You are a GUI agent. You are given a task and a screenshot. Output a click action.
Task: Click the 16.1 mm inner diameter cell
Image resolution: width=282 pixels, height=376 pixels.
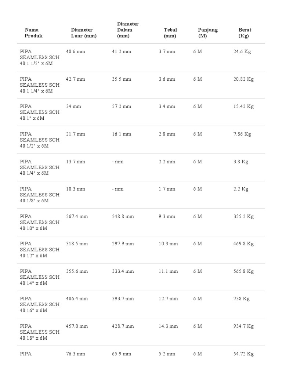point(121,134)
